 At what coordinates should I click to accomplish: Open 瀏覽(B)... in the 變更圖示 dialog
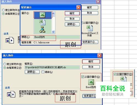click(x=72, y=24)
